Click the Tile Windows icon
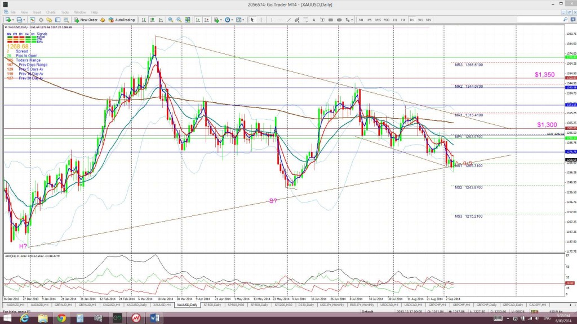This screenshot has width=577, height=324. tap(188, 19)
